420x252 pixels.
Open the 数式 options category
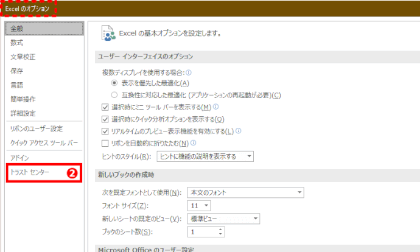pos(17,43)
